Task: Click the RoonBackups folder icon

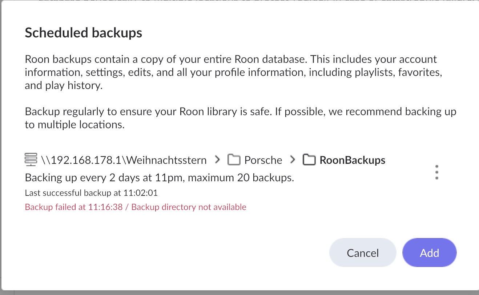Action: 309,160
